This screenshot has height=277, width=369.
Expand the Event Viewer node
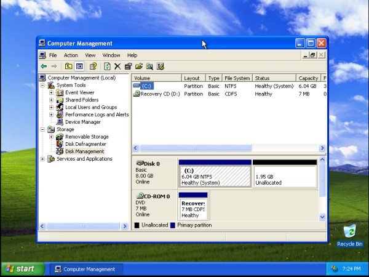51,92
